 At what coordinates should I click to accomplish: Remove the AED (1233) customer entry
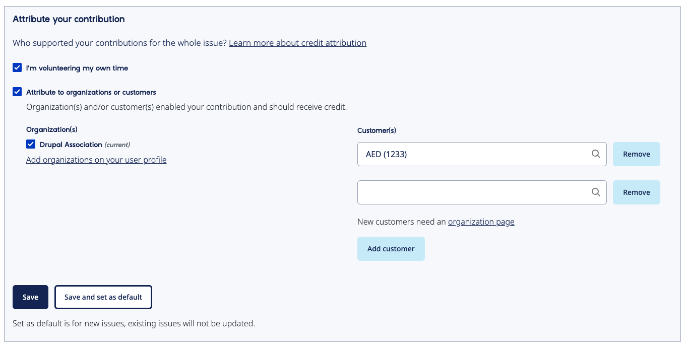coord(637,154)
